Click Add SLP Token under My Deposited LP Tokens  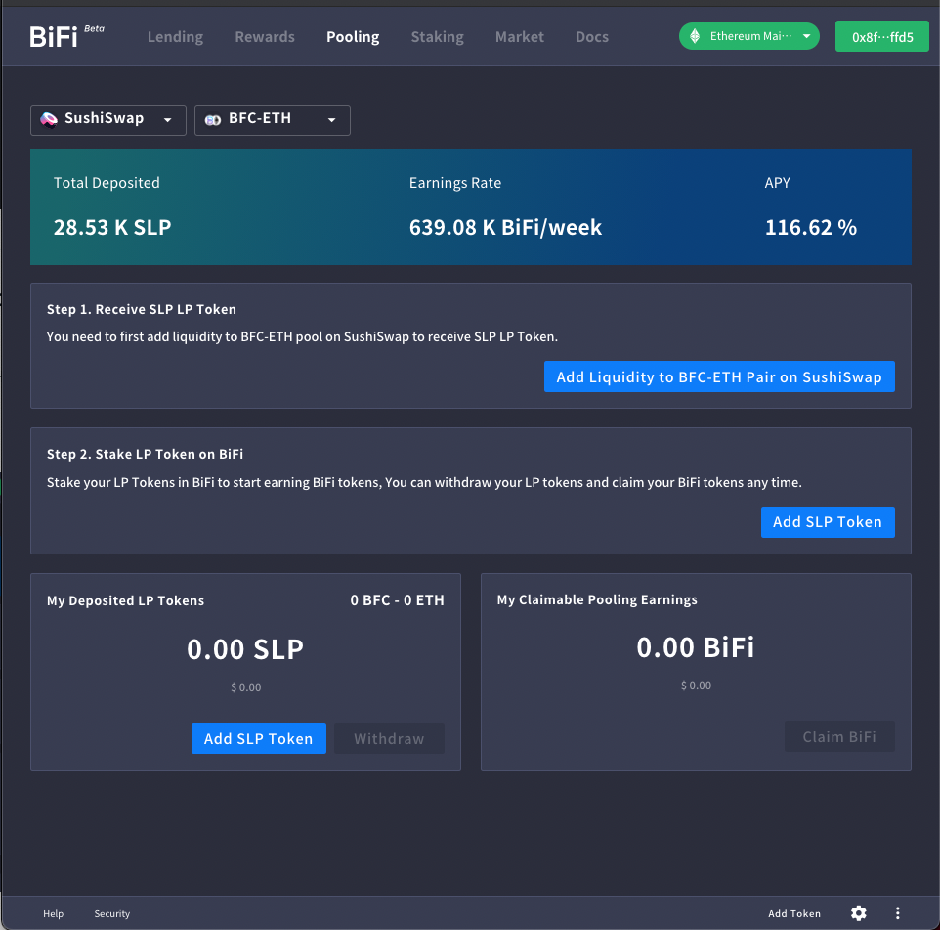click(258, 738)
